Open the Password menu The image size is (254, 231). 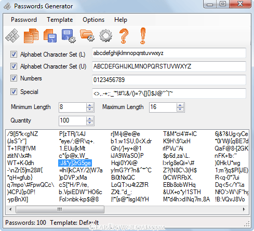tap(24, 20)
